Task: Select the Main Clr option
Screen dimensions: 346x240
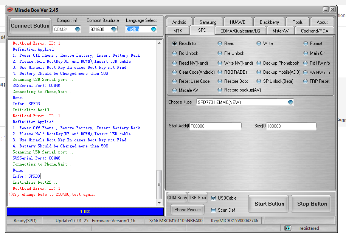Action: click(306, 53)
